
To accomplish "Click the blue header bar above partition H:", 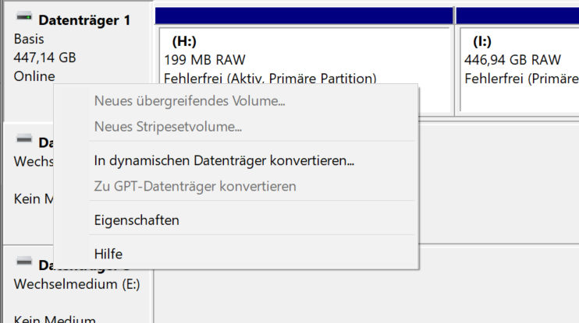I will 304,16.
